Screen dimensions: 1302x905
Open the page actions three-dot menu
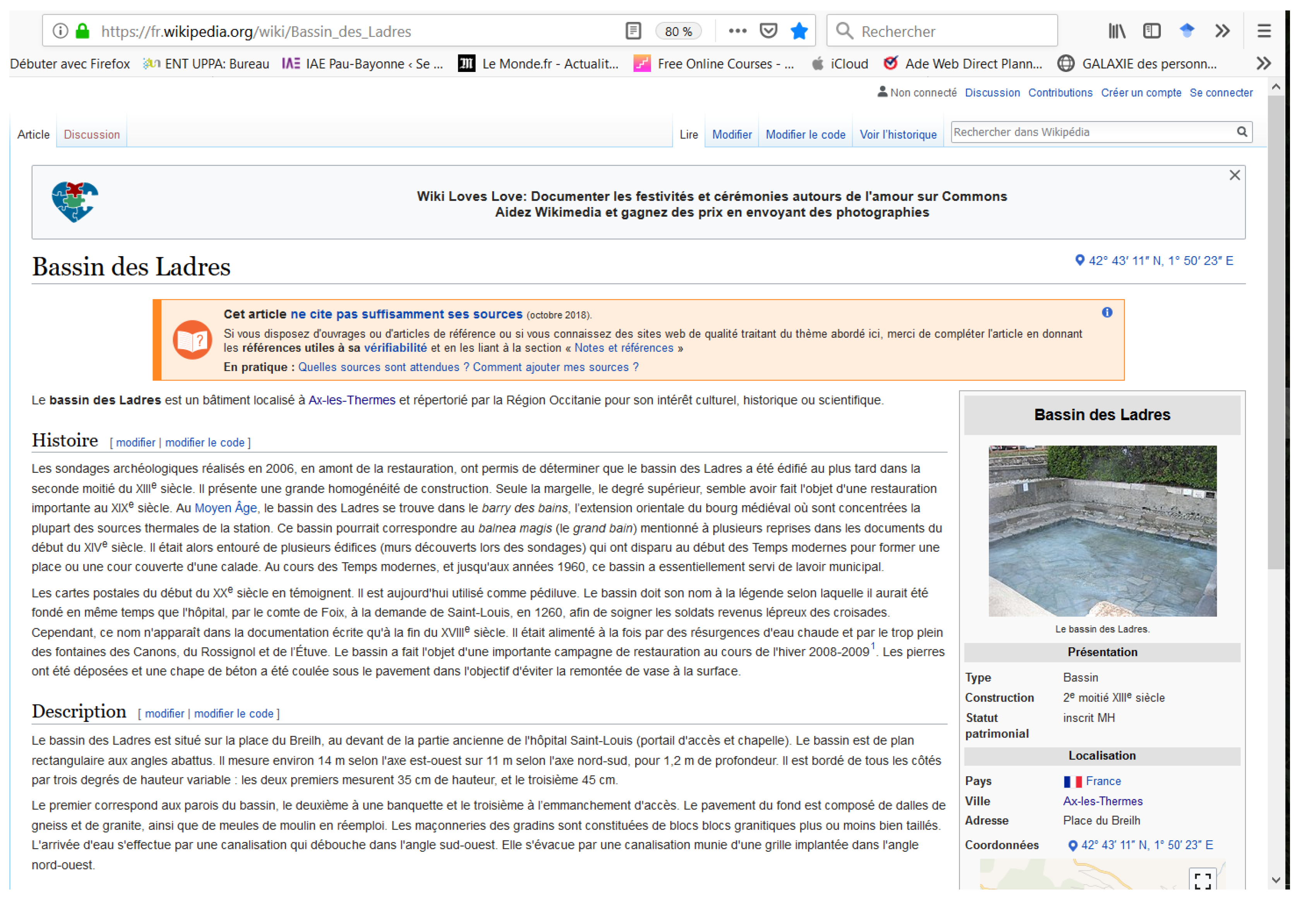[737, 31]
